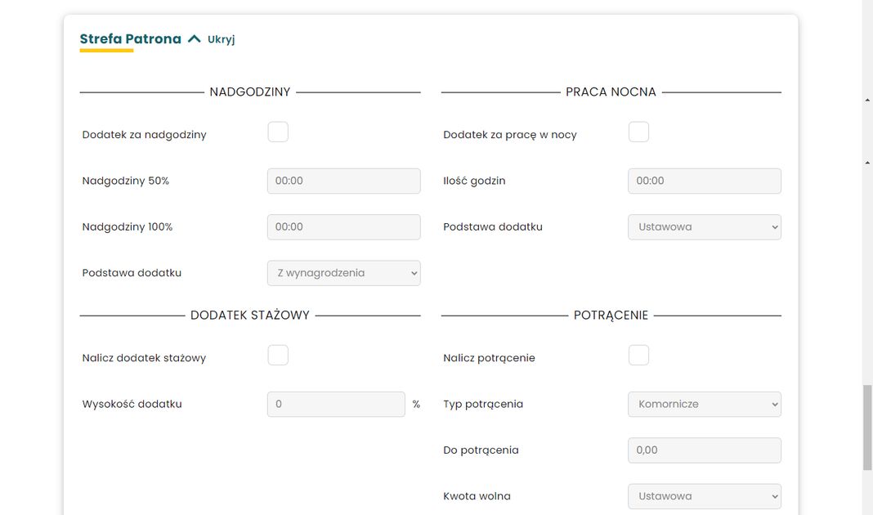Screen dimensions: 873x515
Task: Click the Strefa Patrona heading
Action: pyautogui.click(x=130, y=38)
